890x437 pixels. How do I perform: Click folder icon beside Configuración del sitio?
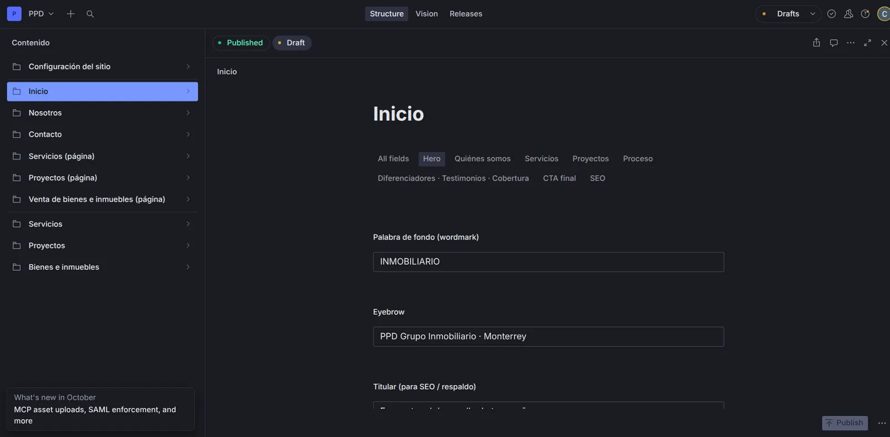click(x=17, y=67)
